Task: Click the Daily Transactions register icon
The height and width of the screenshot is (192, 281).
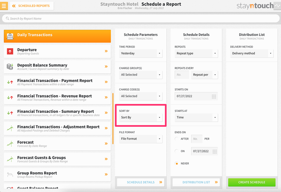Action: 10,36
